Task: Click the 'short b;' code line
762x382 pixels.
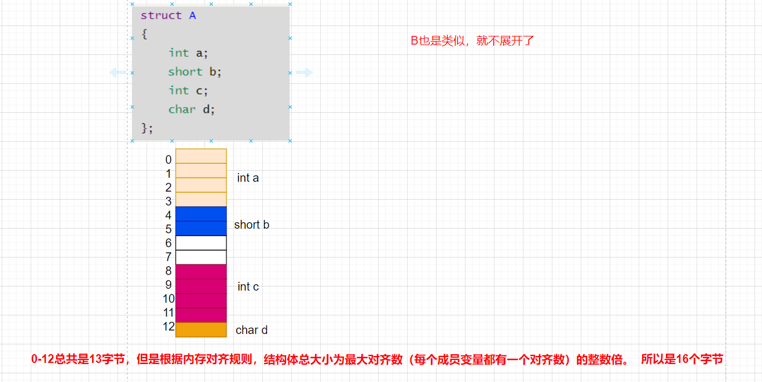Action: 195,72
